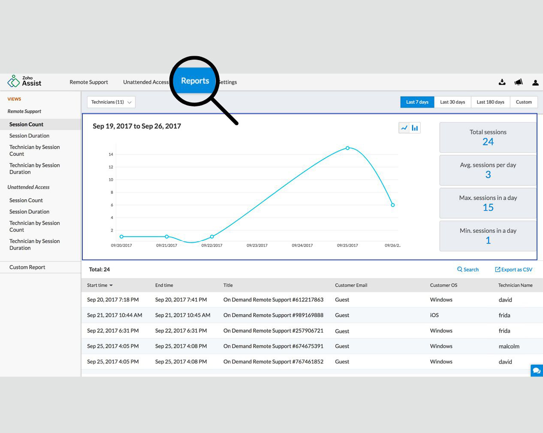Click the Zoho Assist logo
This screenshot has height=433, width=543.
(x=24, y=81)
